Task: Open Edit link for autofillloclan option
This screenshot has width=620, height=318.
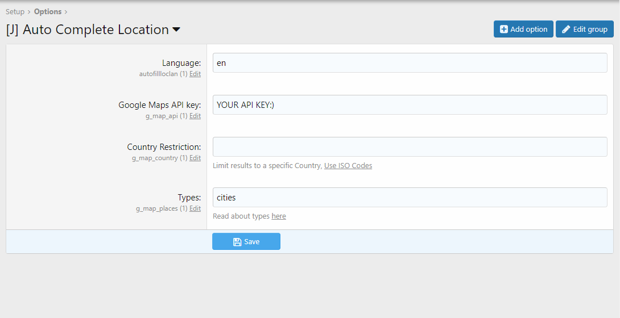Action: [195, 74]
